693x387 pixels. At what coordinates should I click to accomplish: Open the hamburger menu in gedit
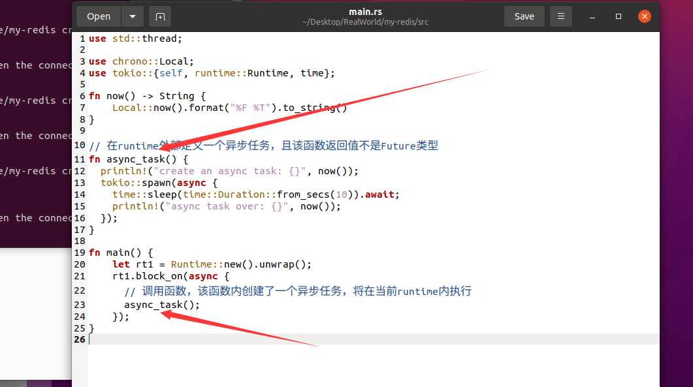[x=561, y=16]
